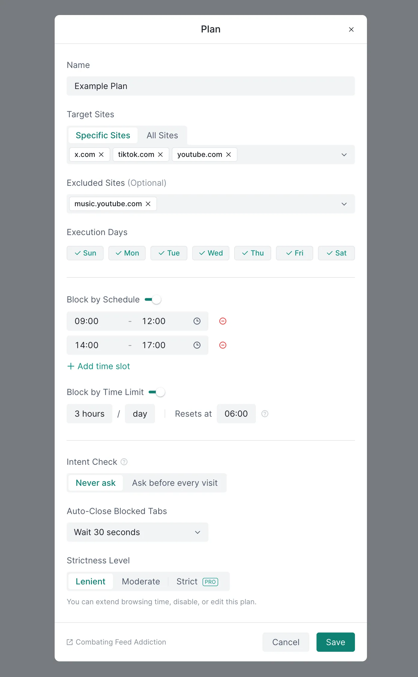Uncheck Tue execution day
The width and height of the screenshot is (418, 677).
pyautogui.click(x=169, y=253)
